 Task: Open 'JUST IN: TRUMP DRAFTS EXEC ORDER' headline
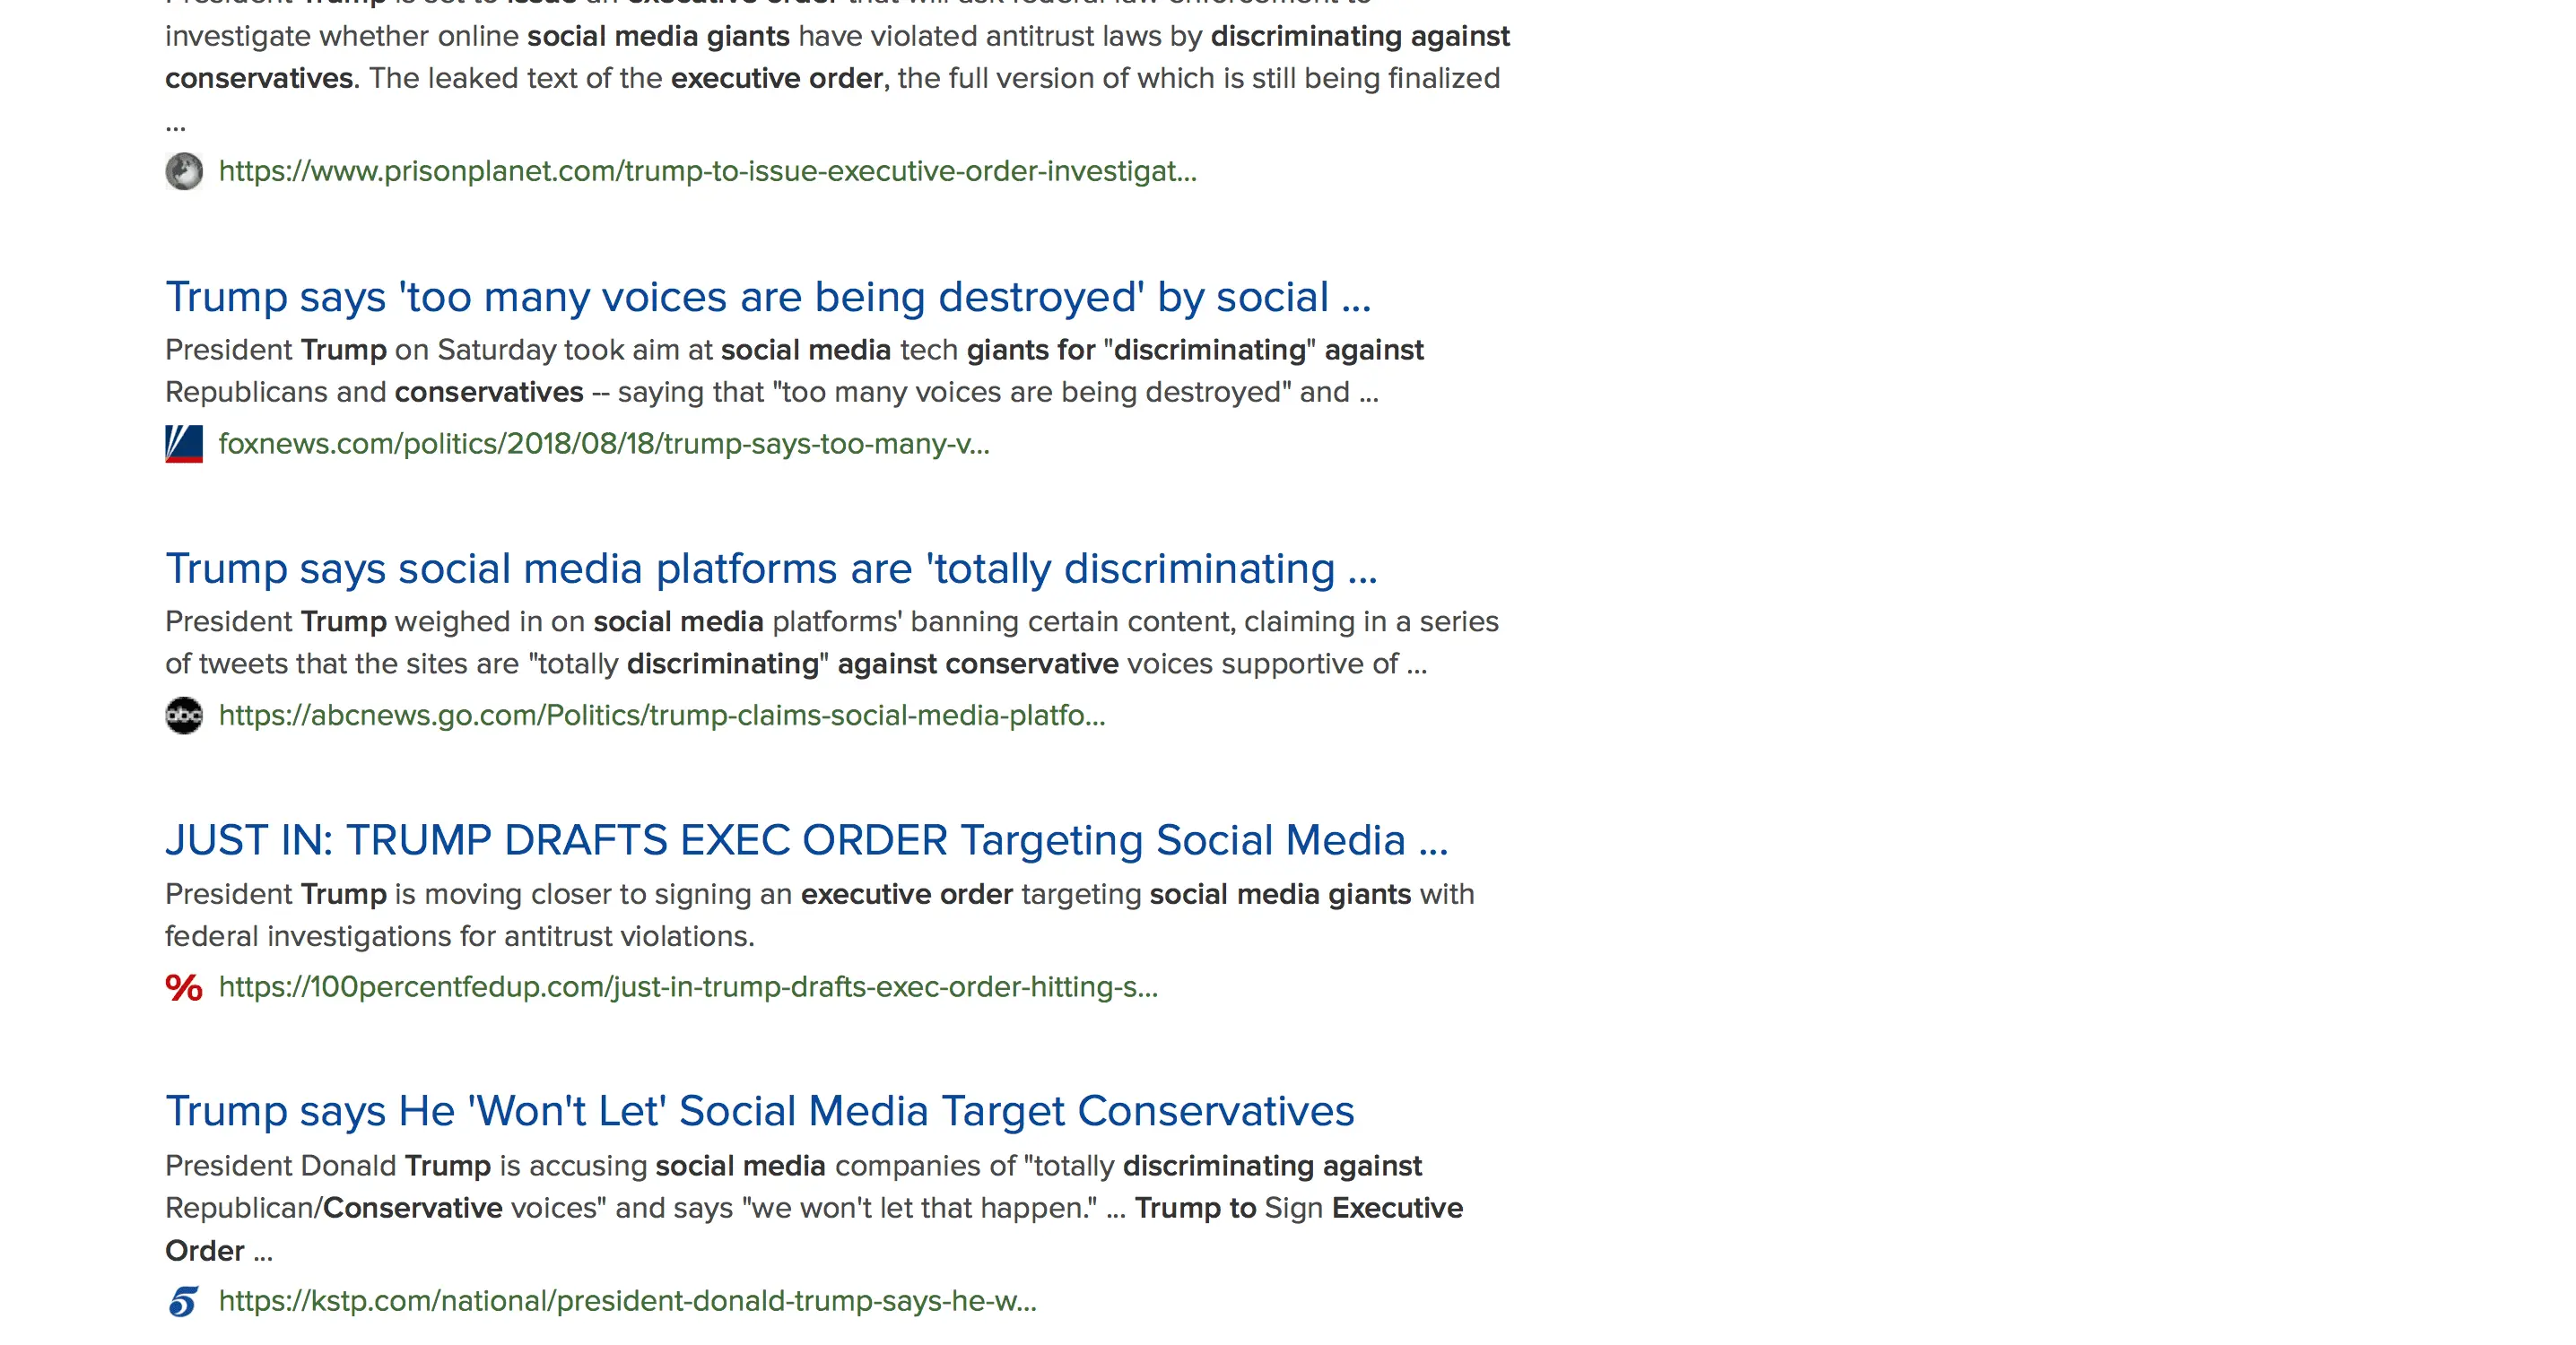click(x=806, y=840)
